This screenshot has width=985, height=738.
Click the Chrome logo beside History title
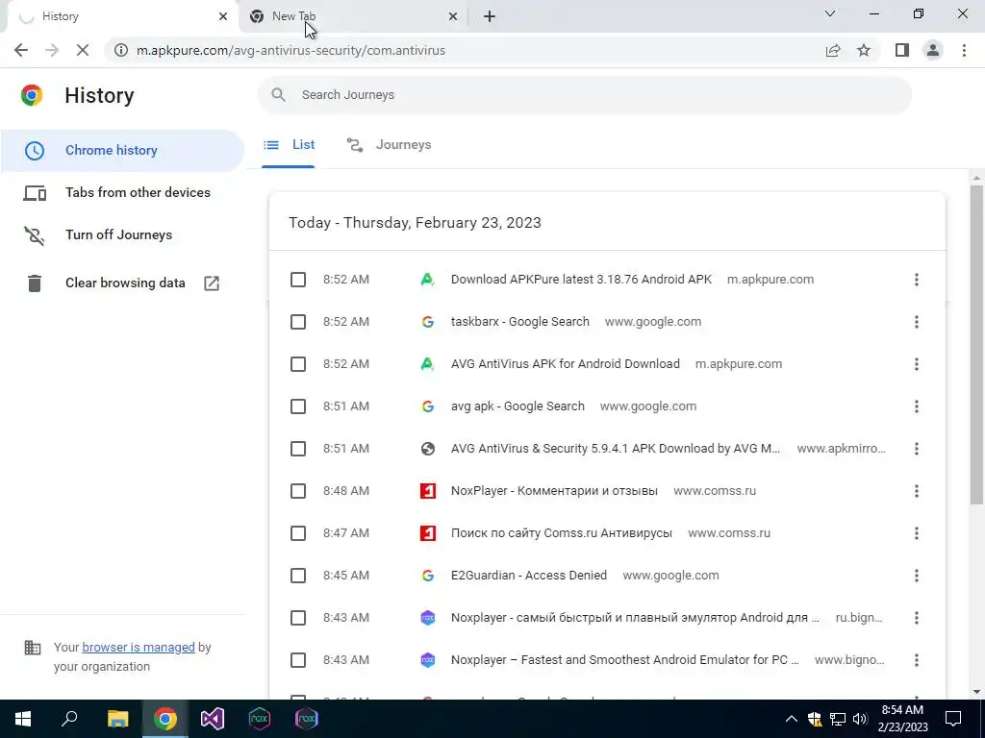(x=32, y=95)
